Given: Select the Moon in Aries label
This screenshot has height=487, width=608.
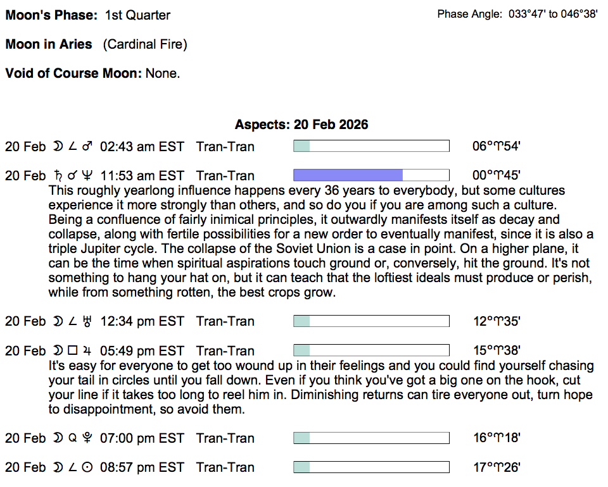Looking at the screenshot, I should click(49, 44).
